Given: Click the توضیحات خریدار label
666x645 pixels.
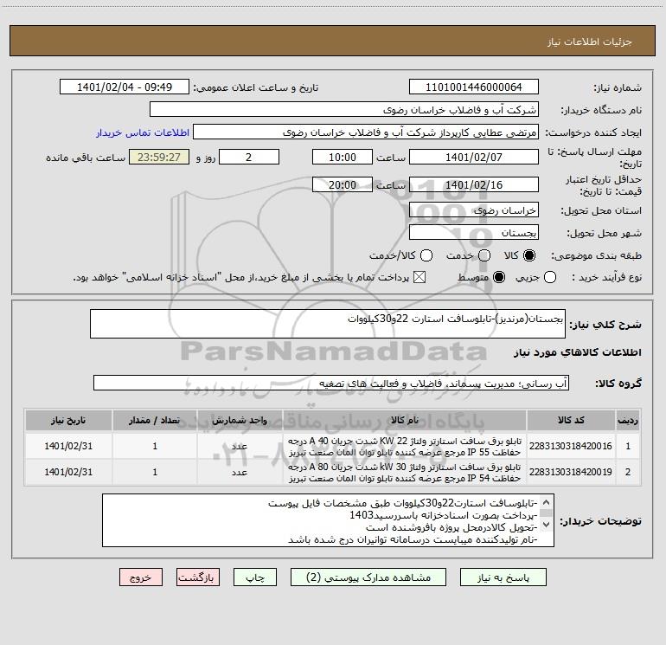Looking at the screenshot, I should pos(600,521).
